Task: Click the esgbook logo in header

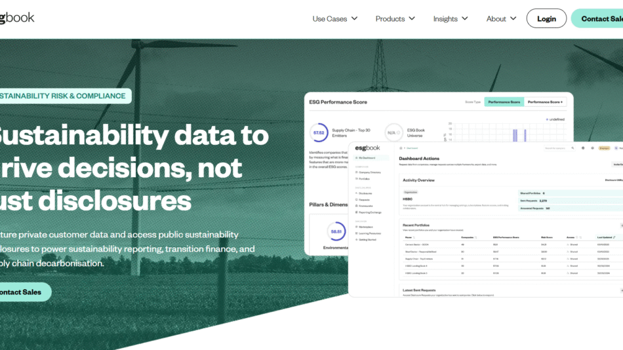Action: click(17, 18)
